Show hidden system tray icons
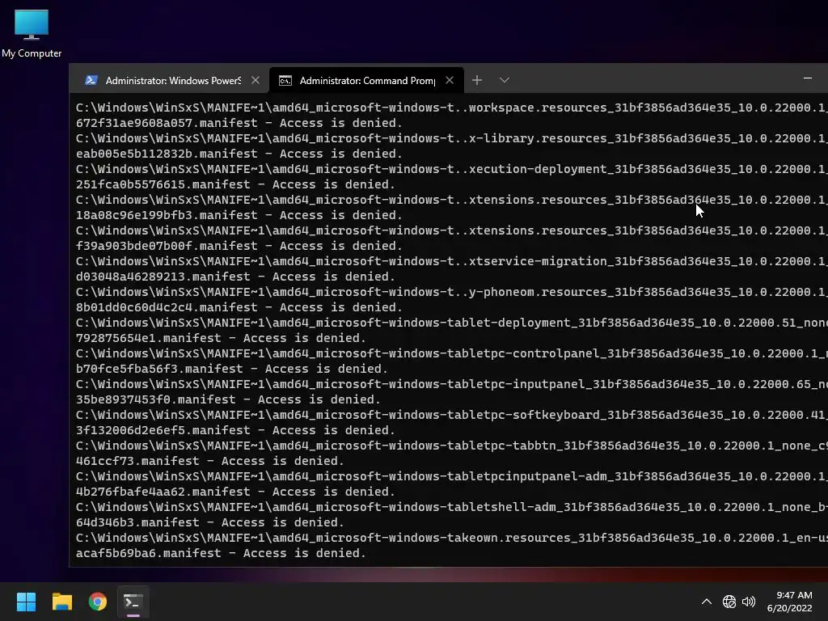Viewport: 828px width, 621px height. (707, 602)
